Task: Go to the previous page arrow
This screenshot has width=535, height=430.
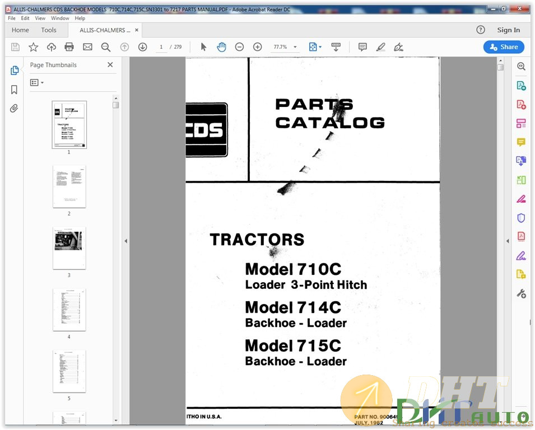Action: pyautogui.click(x=124, y=47)
